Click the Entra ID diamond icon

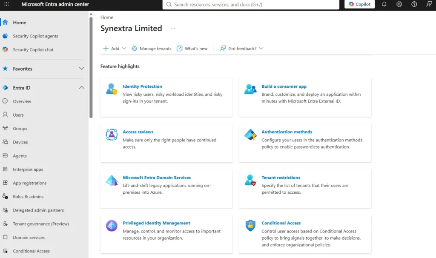pyautogui.click(x=5, y=88)
